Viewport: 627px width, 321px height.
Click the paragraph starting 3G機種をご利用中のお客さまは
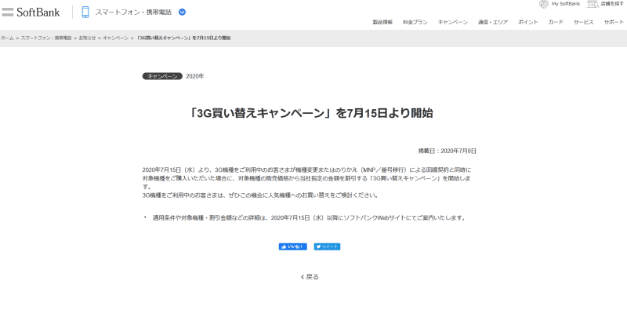tap(260, 195)
